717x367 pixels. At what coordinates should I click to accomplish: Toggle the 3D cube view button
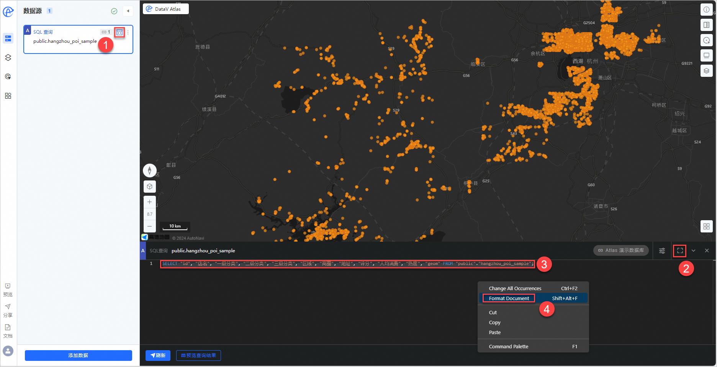coord(150,187)
